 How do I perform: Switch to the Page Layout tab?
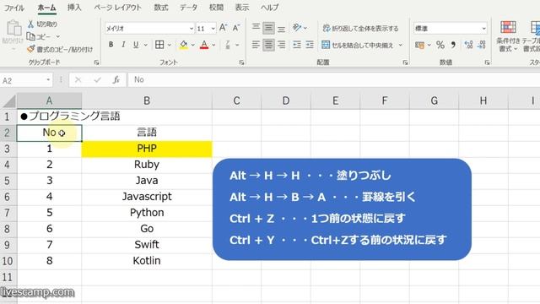point(118,8)
